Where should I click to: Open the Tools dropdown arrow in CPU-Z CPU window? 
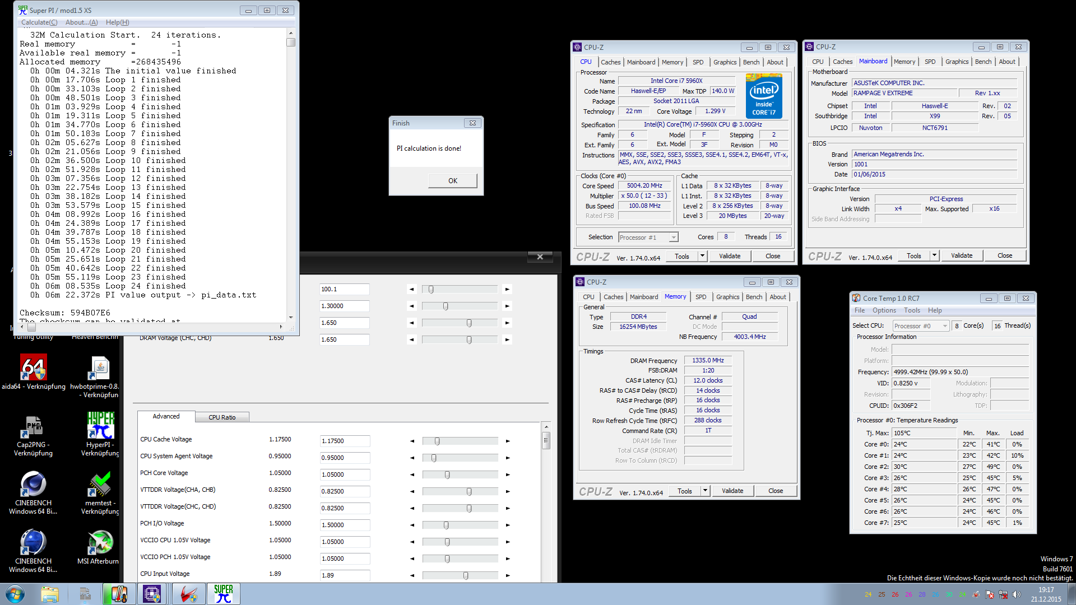tap(702, 256)
